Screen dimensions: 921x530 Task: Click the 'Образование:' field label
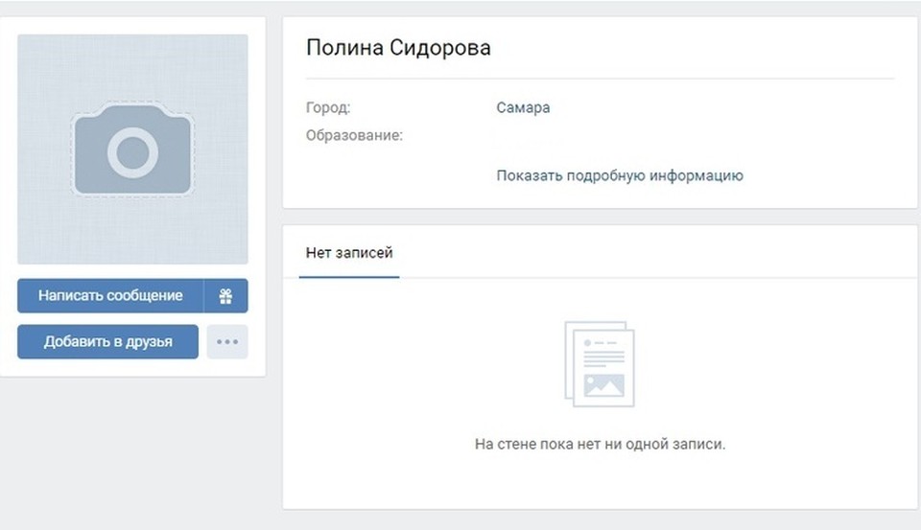pos(354,135)
